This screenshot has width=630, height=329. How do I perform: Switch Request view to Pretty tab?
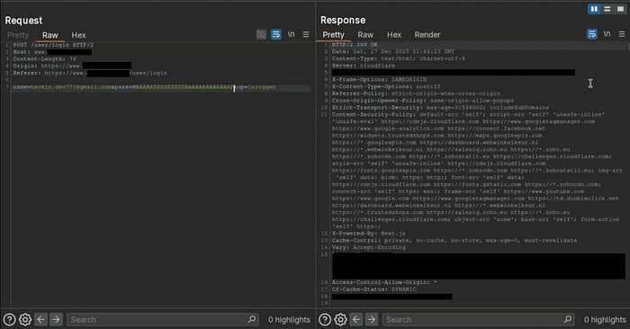click(x=18, y=35)
